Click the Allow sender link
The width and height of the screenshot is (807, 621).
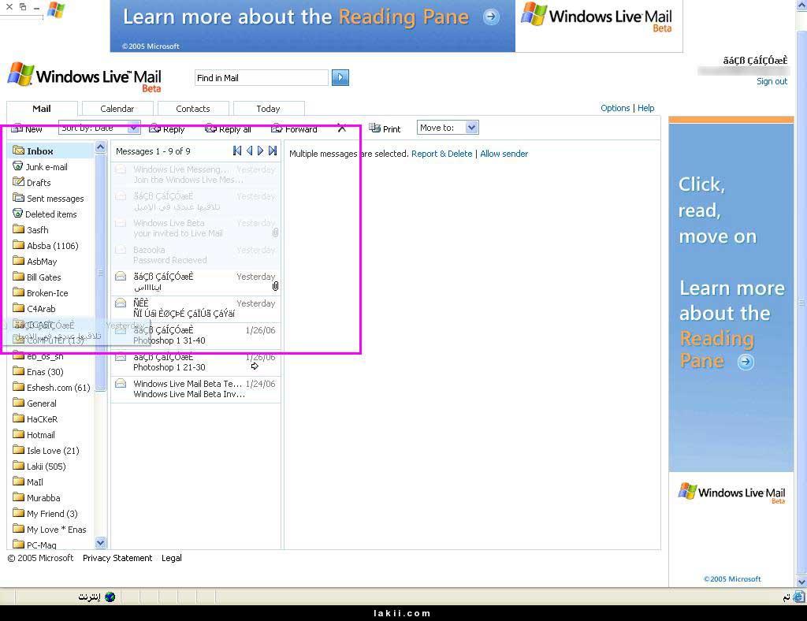pos(504,154)
